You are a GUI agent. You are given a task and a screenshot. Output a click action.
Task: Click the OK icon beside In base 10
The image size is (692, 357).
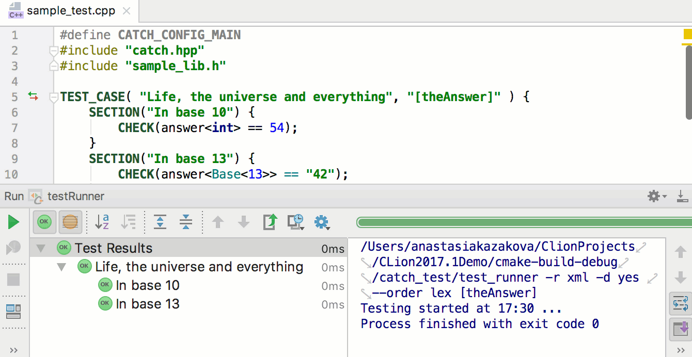point(105,285)
